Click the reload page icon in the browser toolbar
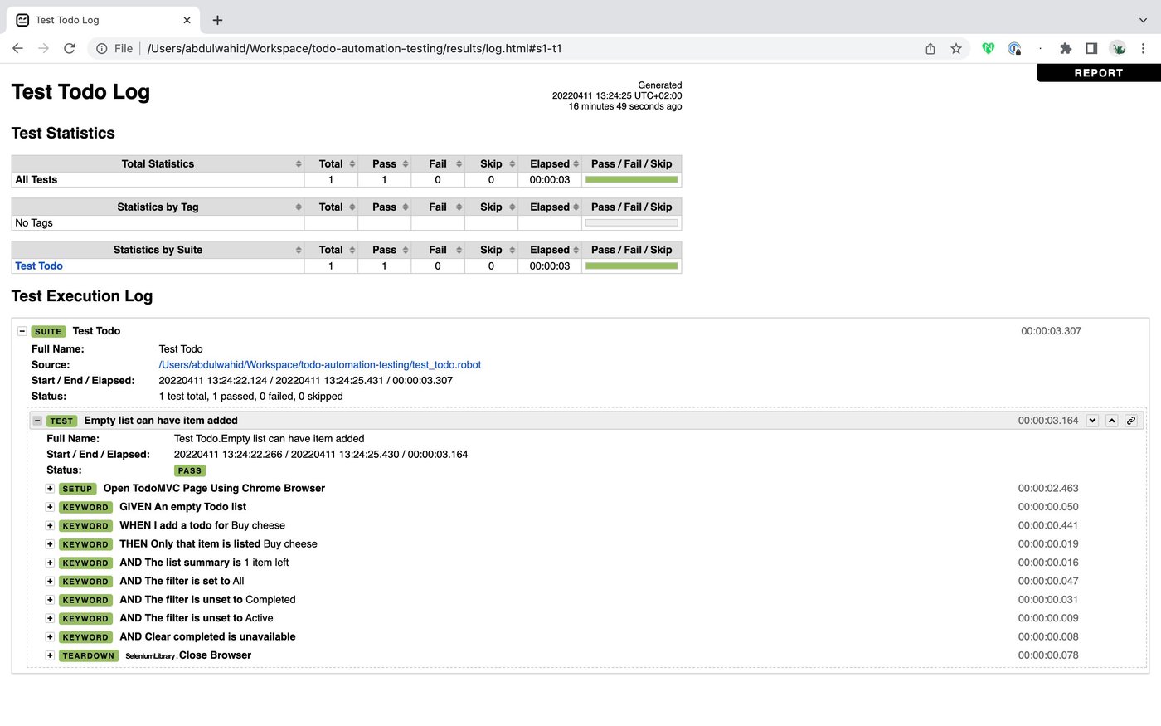 pyautogui.click(x=70, y=48)
